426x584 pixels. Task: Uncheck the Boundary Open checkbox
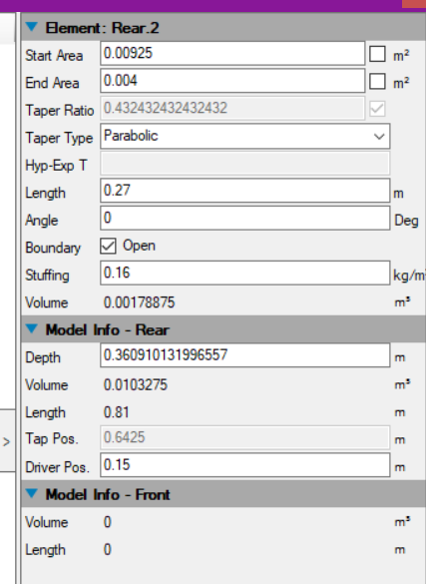pyautogui.click(x=108, y=247)
